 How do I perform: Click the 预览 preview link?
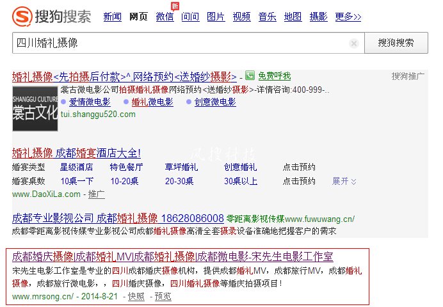click(163, 297)
